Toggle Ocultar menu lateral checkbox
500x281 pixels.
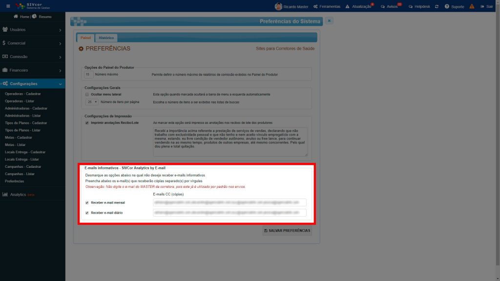(x=87, y=94)
